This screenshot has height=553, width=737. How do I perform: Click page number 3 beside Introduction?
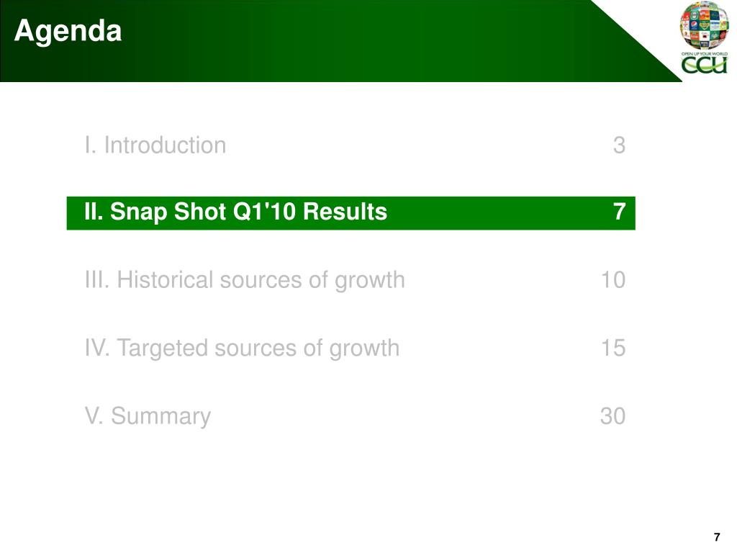[x=619, y=145]
